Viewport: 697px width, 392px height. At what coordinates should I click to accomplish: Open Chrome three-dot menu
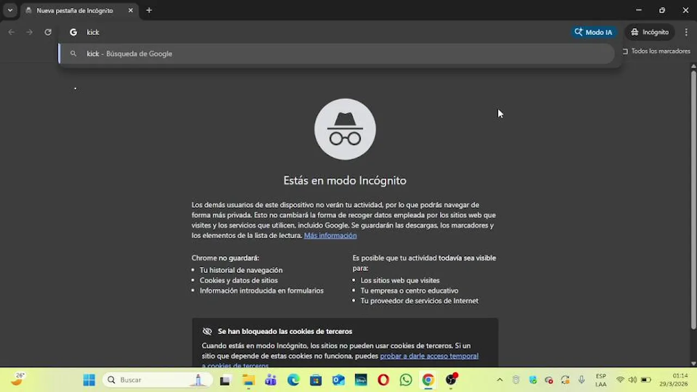click(x=686, y=32)
